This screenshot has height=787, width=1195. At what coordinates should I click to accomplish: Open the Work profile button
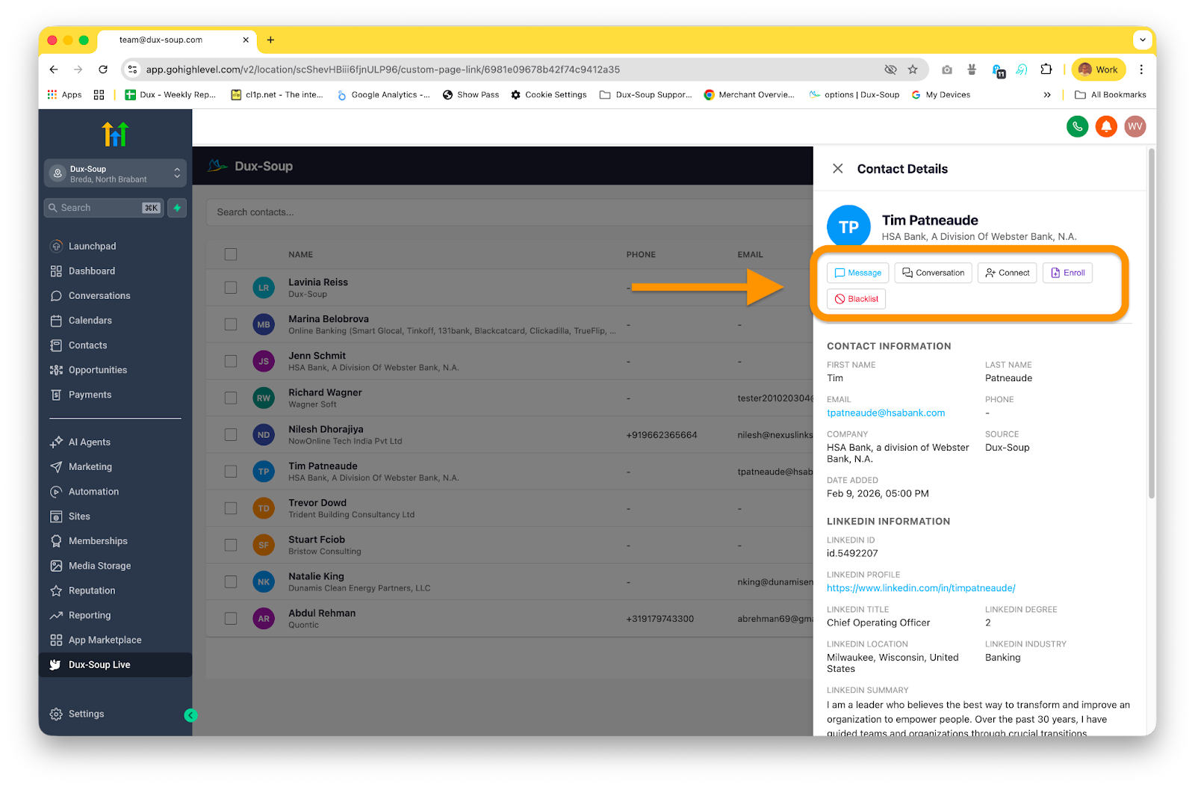click(x=1099, y=70)
